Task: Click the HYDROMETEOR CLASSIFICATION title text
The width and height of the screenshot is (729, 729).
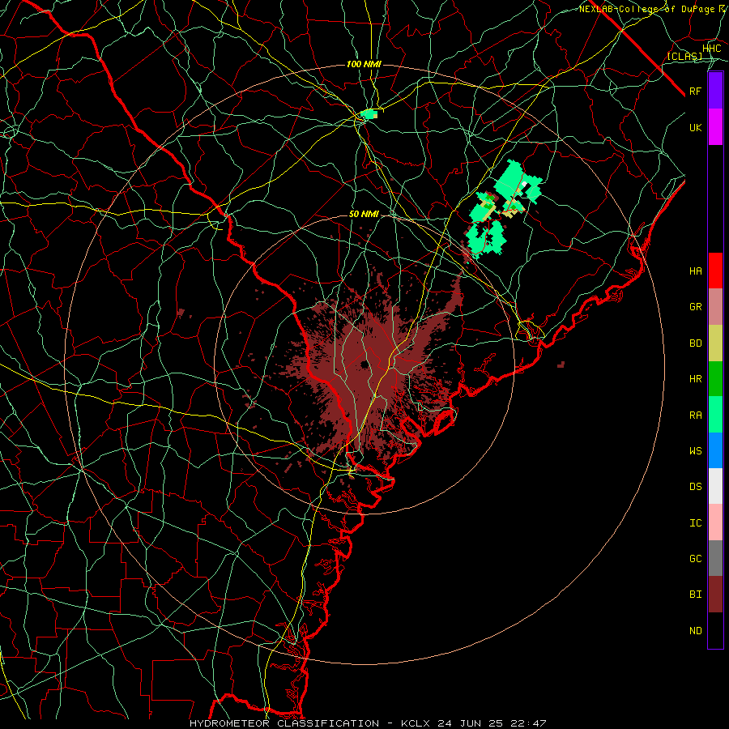Action: [284, 723]
